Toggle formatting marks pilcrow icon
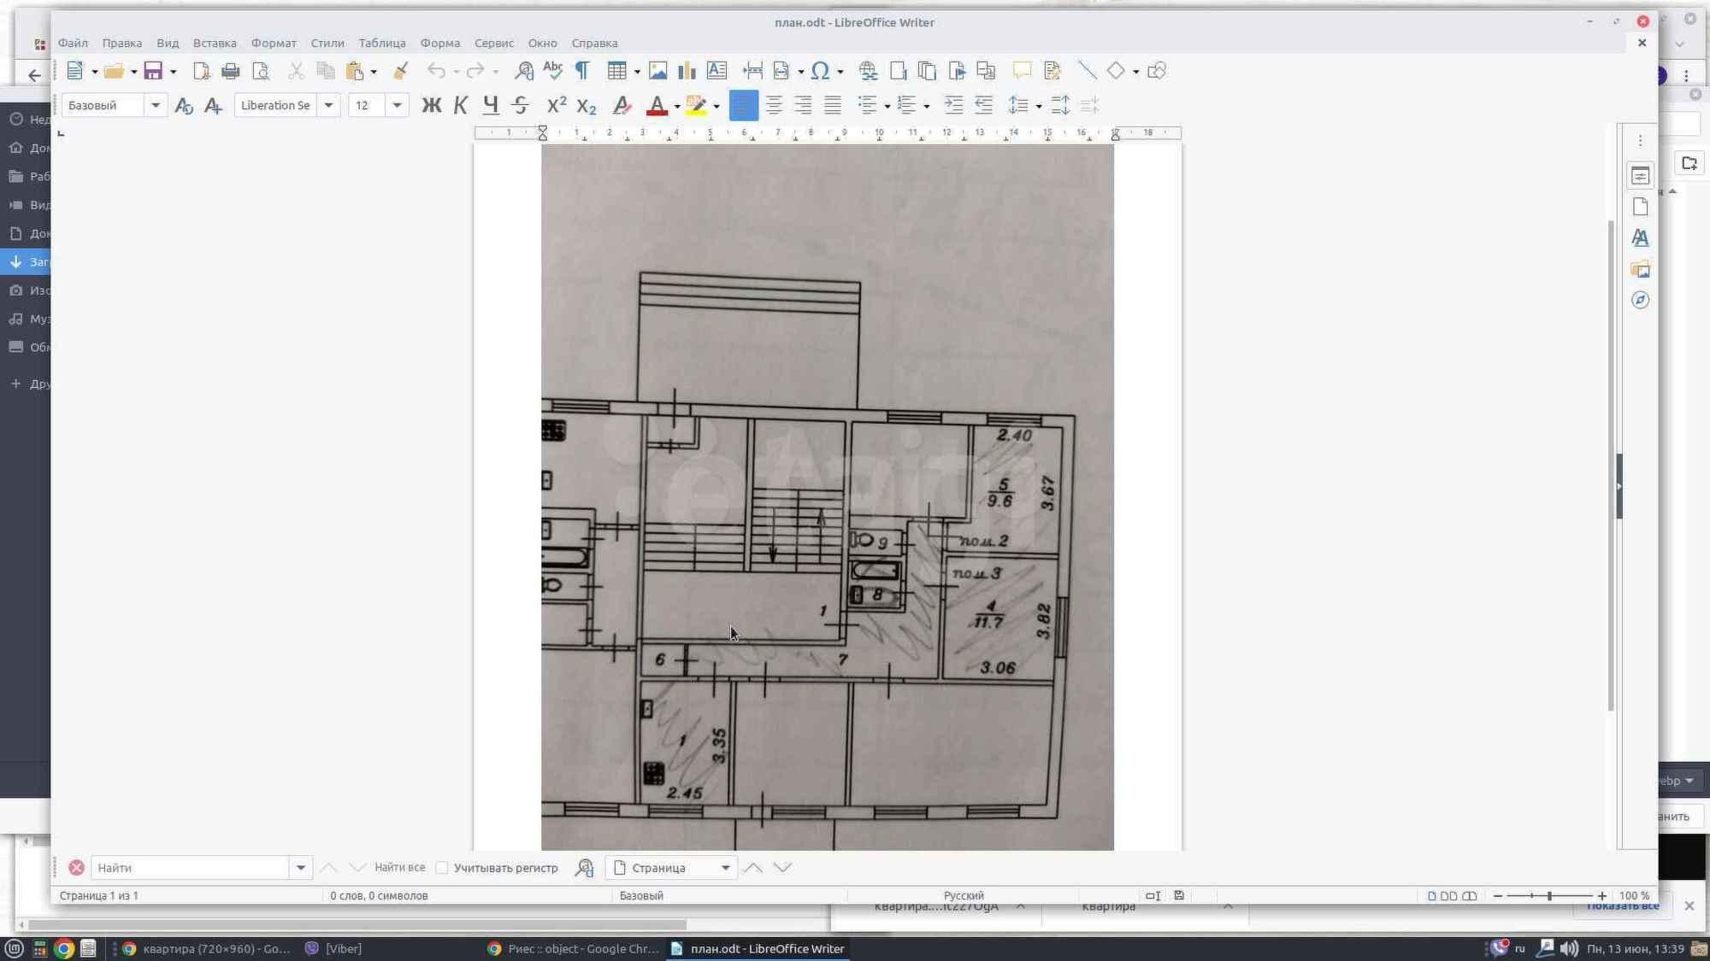Screen dimensions: 1710x961 click(582, 71)
